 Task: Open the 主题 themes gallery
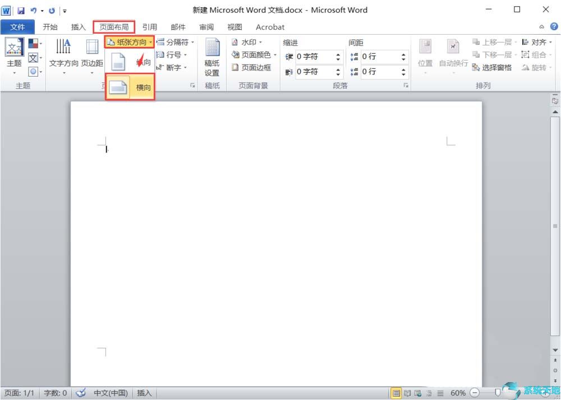point(15,57)
